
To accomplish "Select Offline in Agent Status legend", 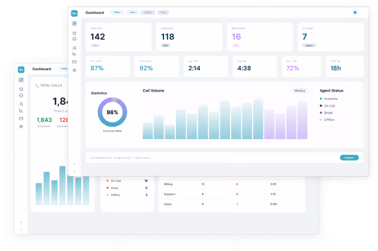I will point(327,120).
